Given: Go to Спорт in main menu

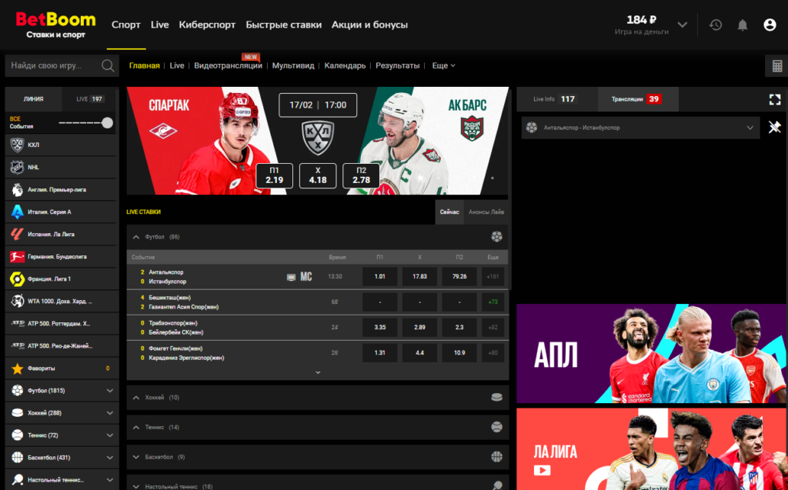Looking at the screenshot, I should 126,25.
